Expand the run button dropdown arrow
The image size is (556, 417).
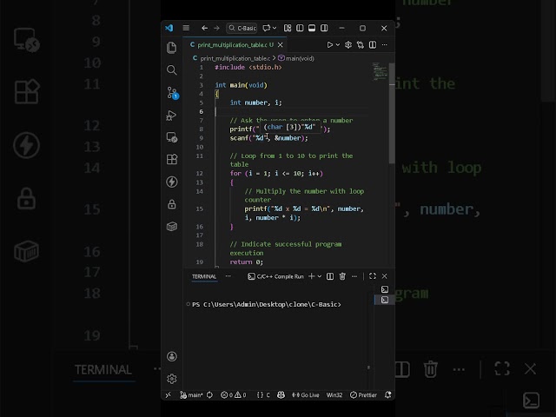click(338, 44)
